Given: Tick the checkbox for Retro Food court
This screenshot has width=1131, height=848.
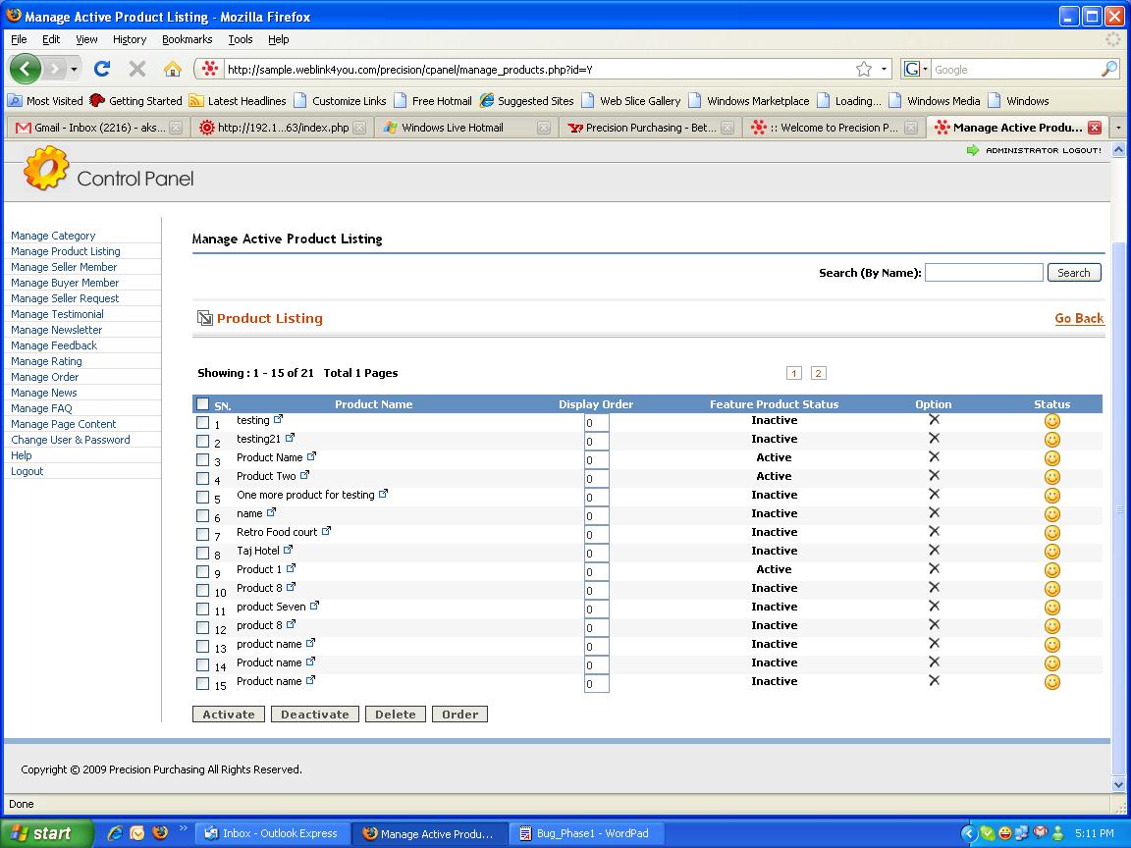Looking at the screenshot, I should click(202, 534).
